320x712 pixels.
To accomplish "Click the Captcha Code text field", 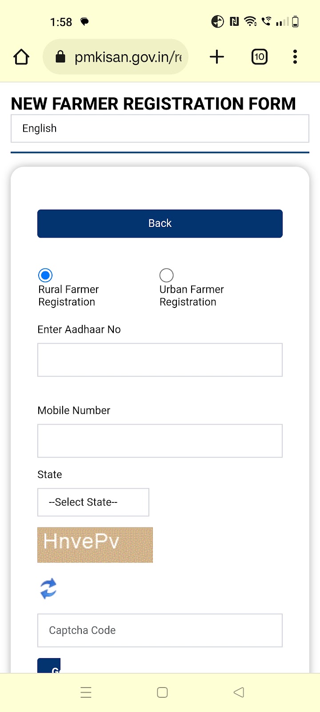I will [160, 630].
